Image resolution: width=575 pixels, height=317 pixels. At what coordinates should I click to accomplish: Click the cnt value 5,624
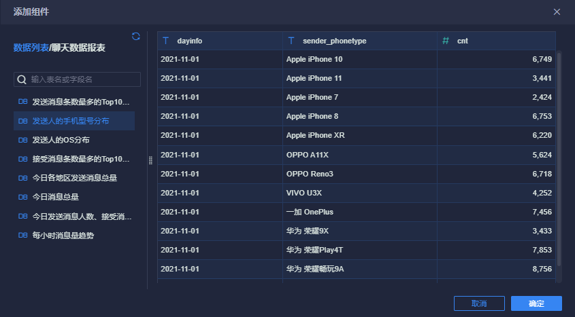(542, 155)
